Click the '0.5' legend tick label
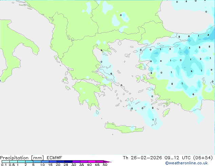The image size is (215, 166). pos(12,165)
